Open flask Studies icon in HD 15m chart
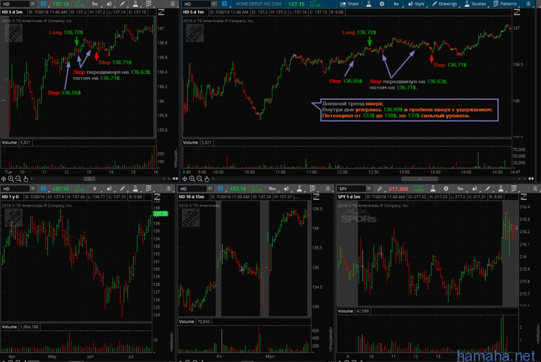541x362 pixels. pos(299,189)
